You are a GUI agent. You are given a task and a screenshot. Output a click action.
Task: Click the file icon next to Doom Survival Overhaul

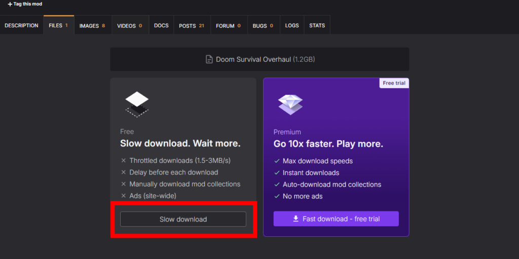coord(209,60)
